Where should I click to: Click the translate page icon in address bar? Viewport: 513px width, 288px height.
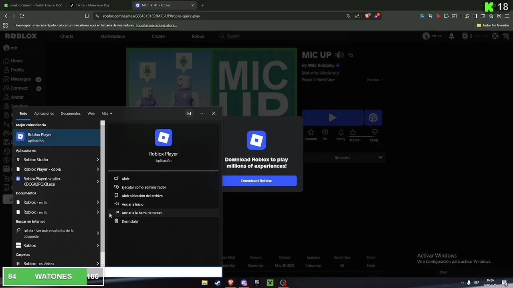(348, 16)
